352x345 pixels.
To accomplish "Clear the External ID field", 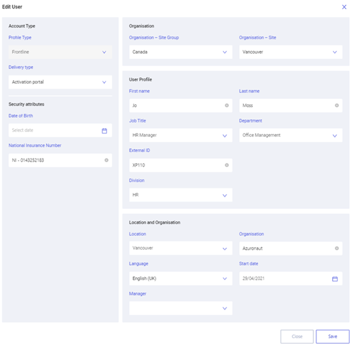I will click(x=227, y=165).
